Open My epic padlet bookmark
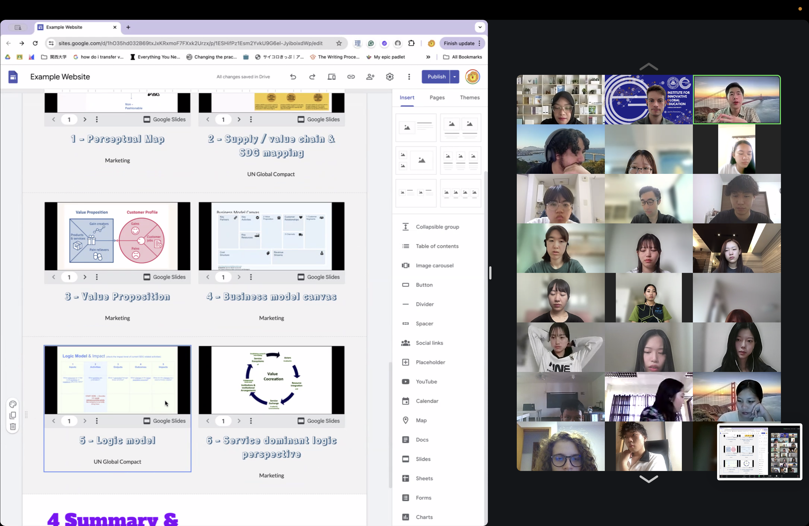The height and width of the screenshot is (526, 809). (386, 57)
